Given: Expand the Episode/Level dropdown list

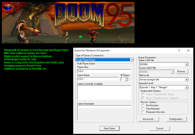Looking at the screenshot, I should (186, 87).
